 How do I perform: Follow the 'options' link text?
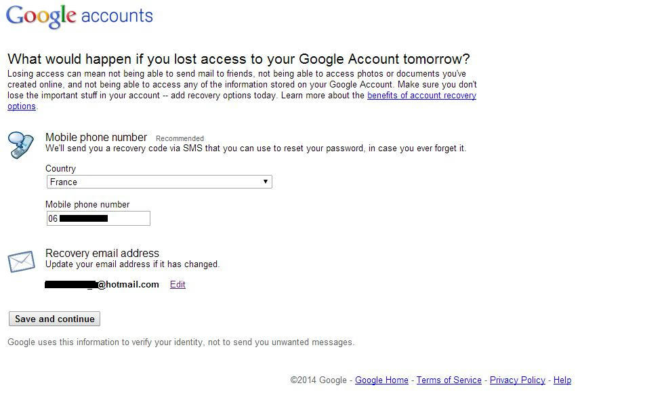pyautogui.click(x=22, y=106)
